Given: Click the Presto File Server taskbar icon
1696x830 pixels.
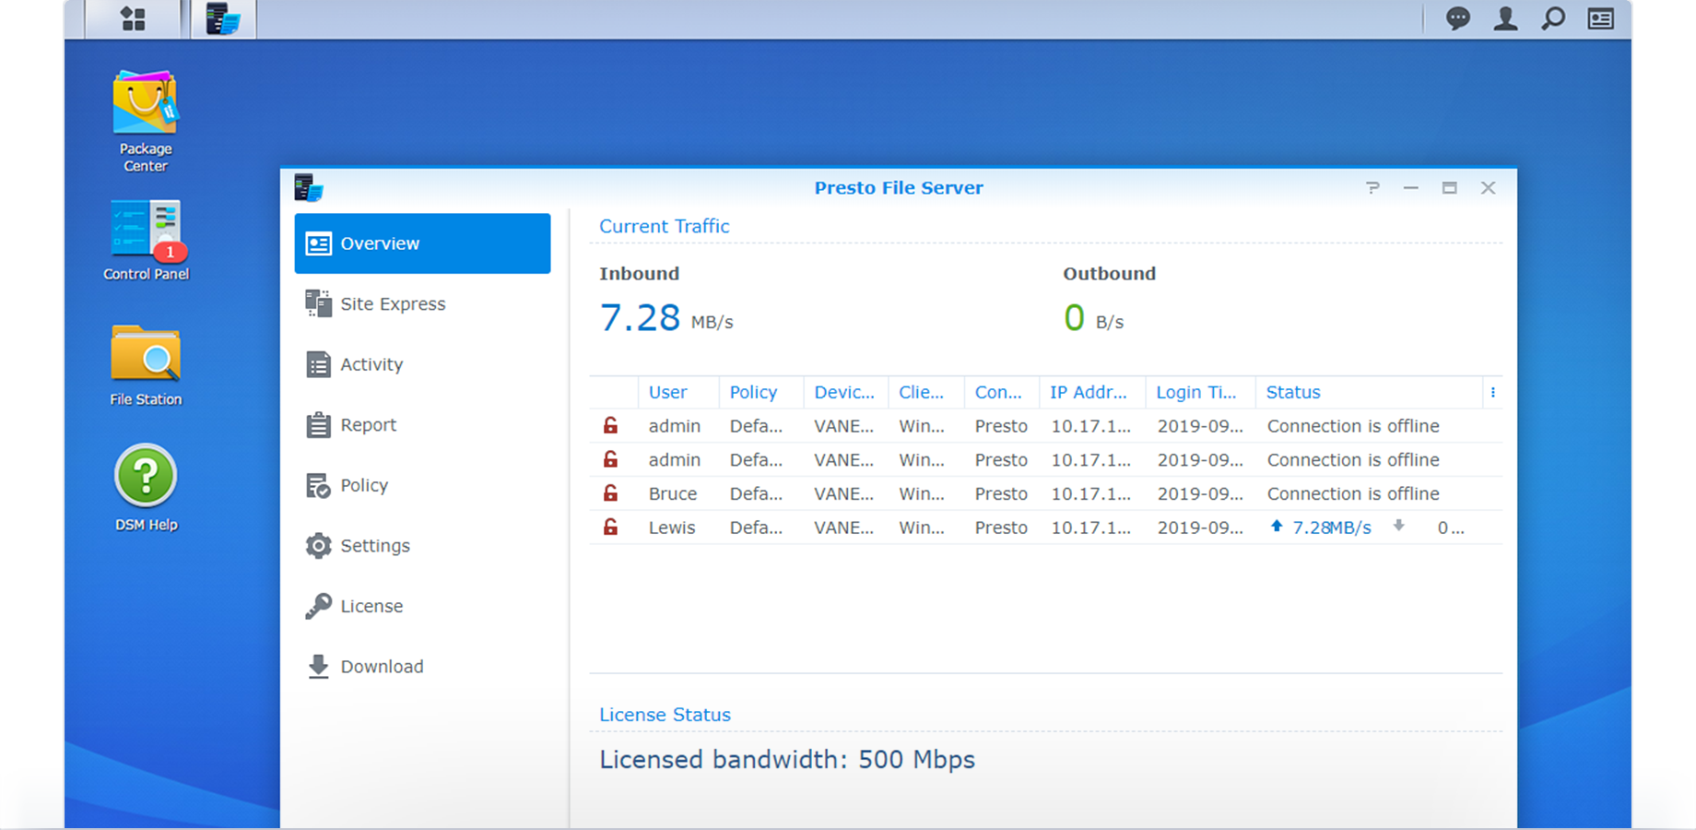Looking at the screenshot, I should pyautogui.click(x=223, y=18).
